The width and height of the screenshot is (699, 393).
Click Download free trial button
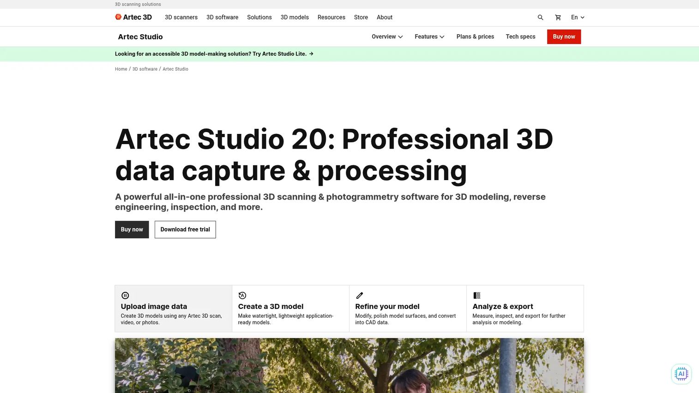[x=185, y=230]
